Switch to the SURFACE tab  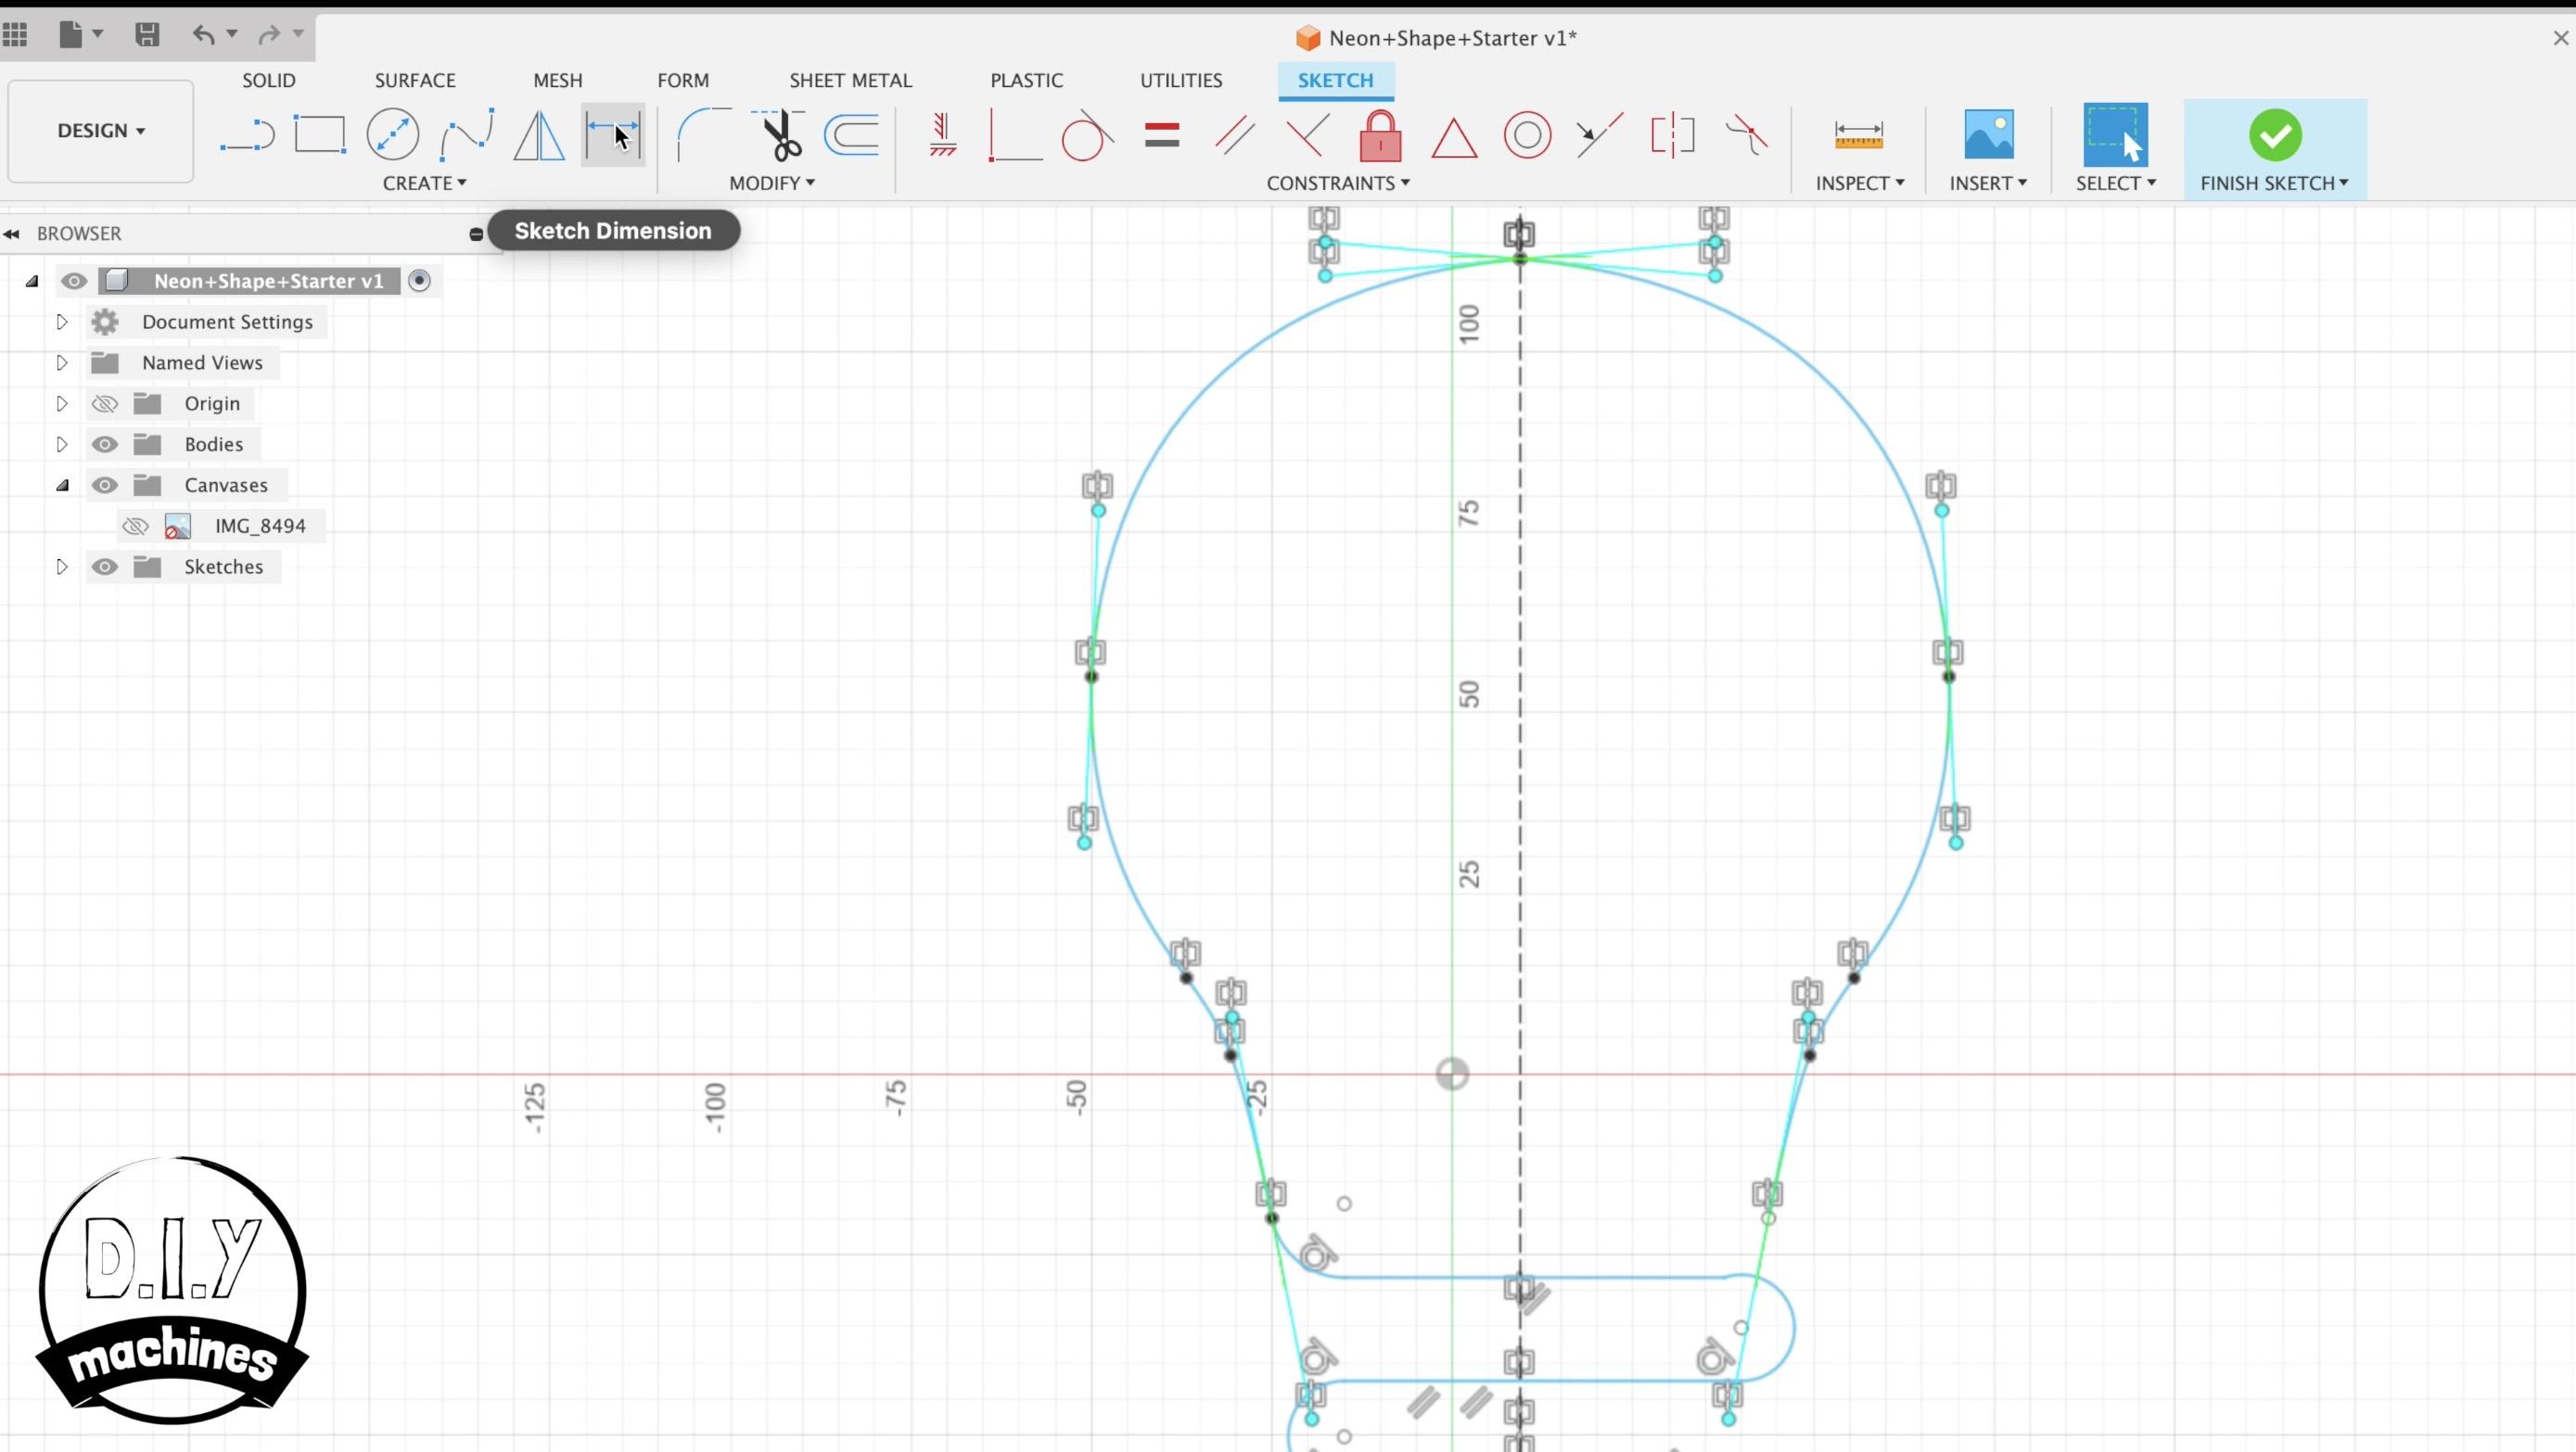[x=415, y=80]
